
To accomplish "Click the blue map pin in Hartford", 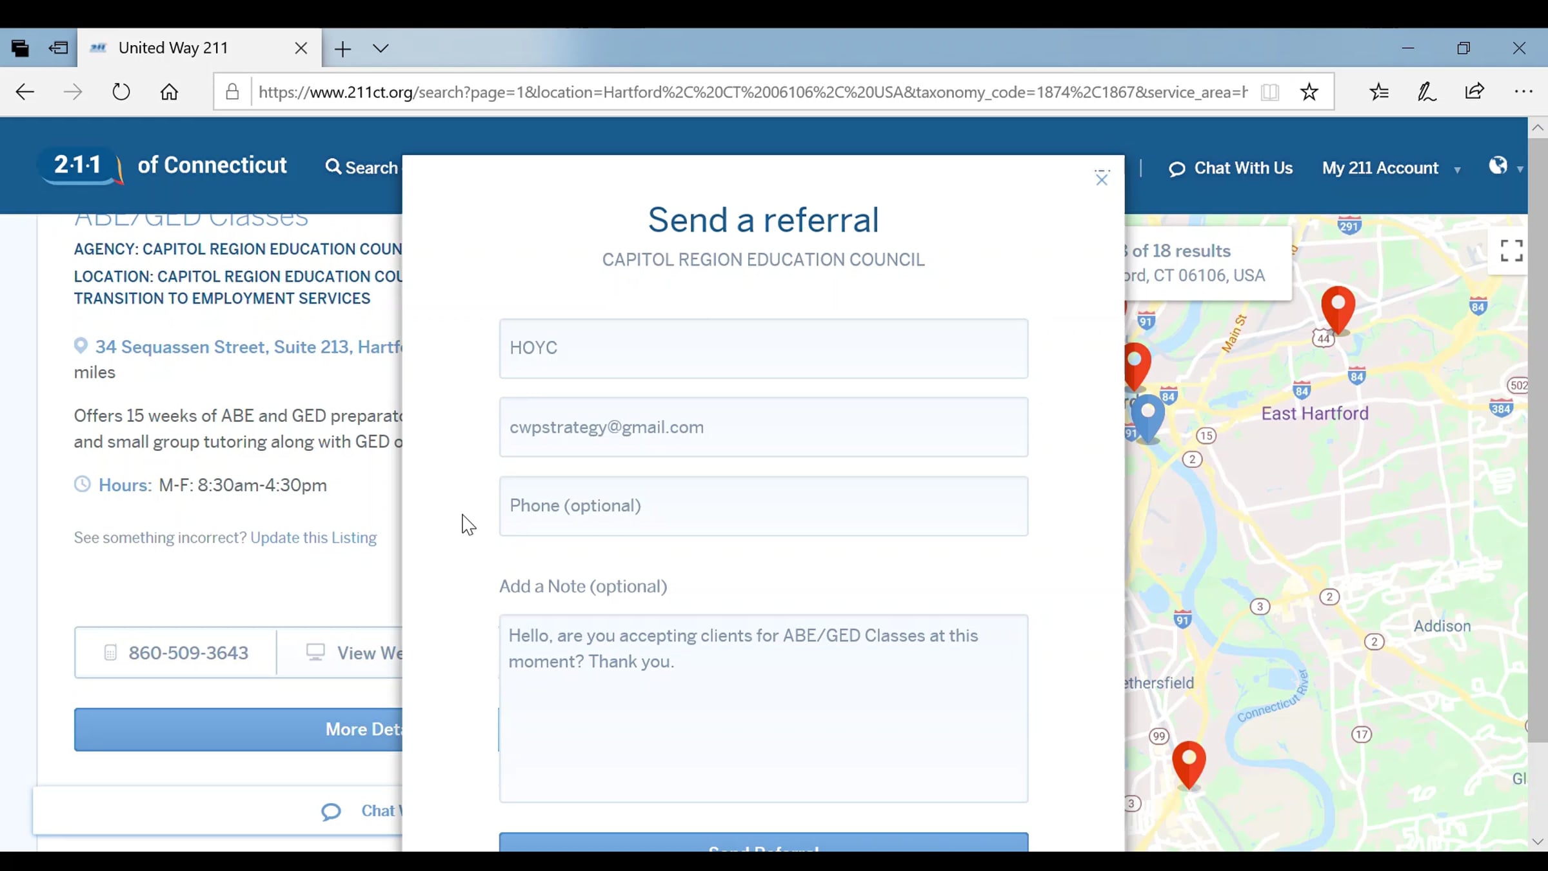I will (x=1147, y=418).
